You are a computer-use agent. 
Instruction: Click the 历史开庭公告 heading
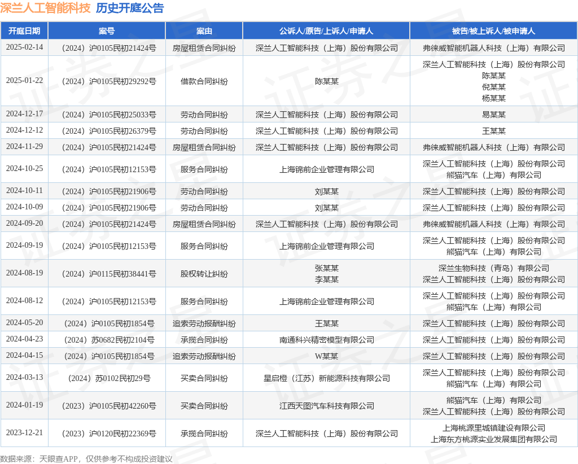[129, 8]
